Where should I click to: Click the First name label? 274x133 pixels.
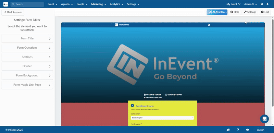136,124
